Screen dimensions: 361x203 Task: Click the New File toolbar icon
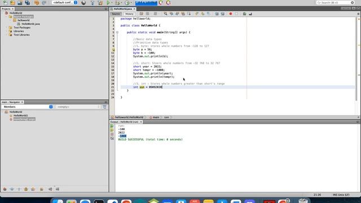point(5,3)
